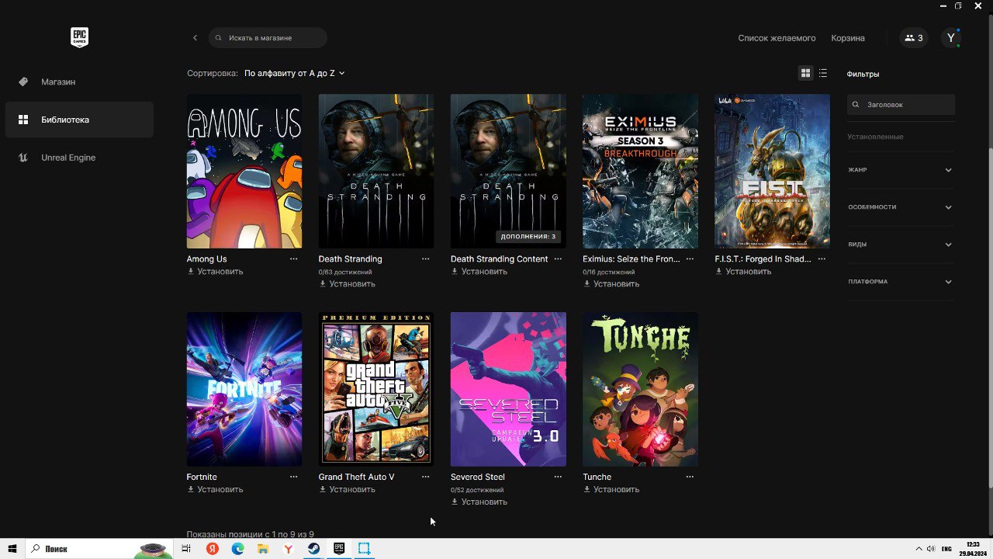
Task: Expand the ЖАНР filter
Action: [901, 170]
